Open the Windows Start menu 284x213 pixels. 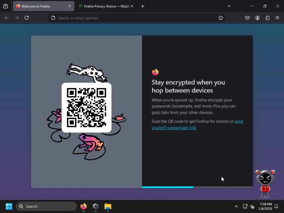9,206
